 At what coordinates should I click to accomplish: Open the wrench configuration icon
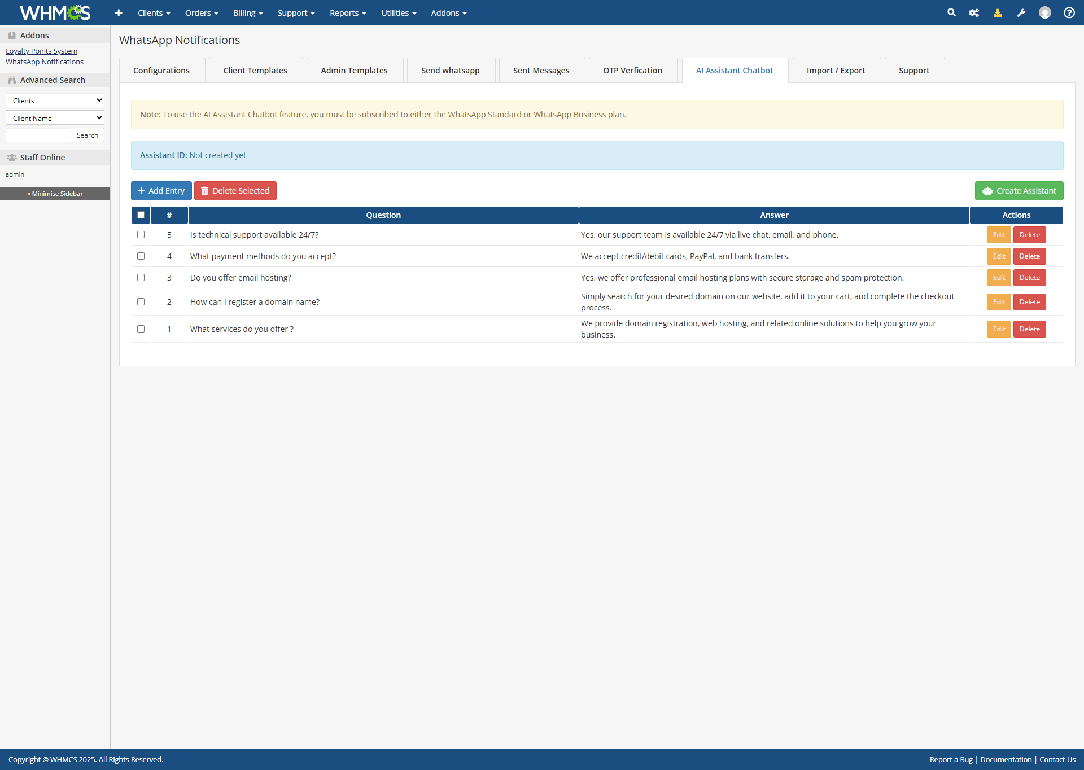click(1021, 12)
